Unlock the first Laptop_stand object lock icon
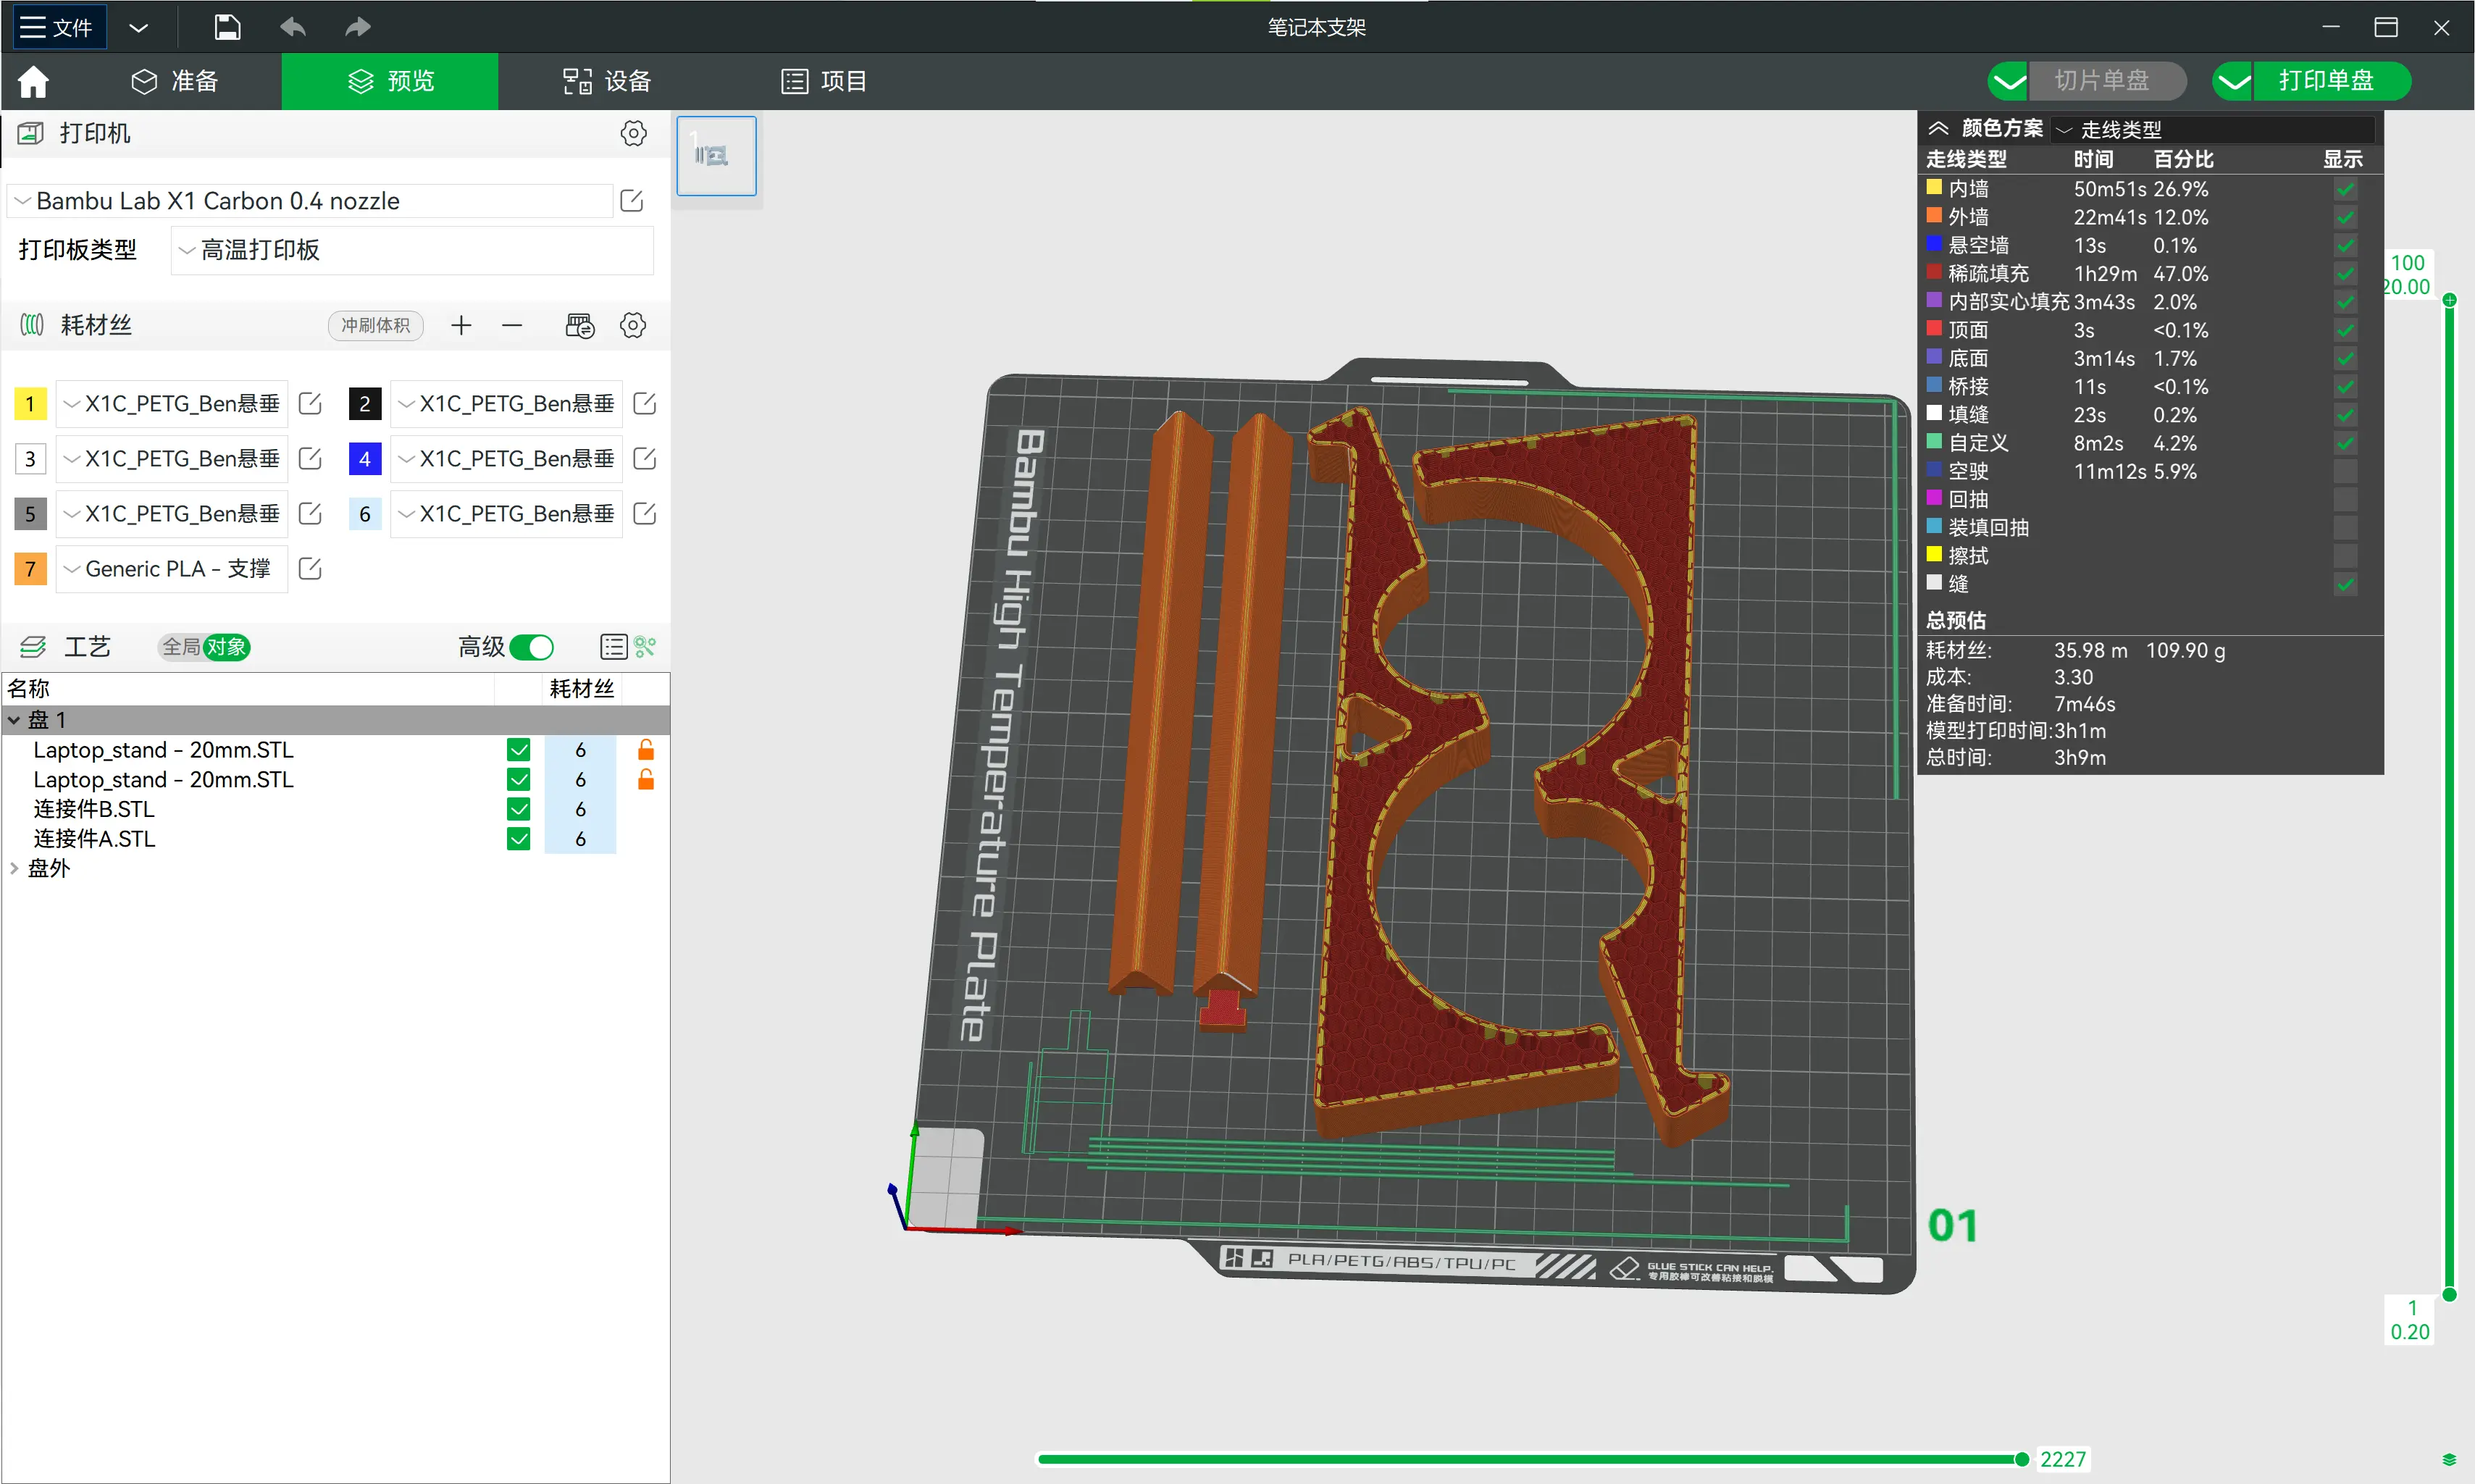This screenshot has height=1484, width=2475. [x=646, y=750]
